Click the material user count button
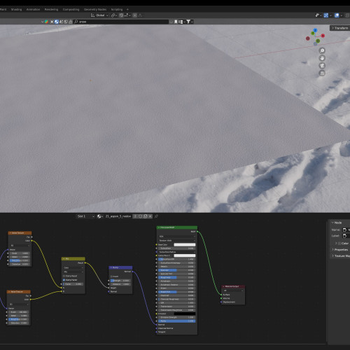This screenshot has height=350, width=350. (135, 216)
